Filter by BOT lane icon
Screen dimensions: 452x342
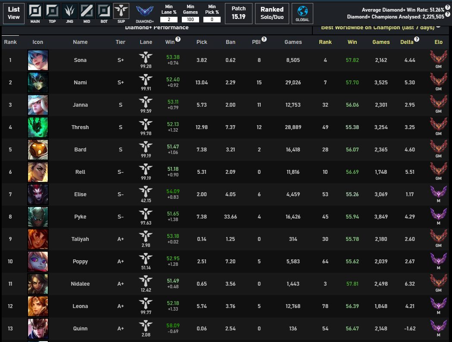coord(104,11)
